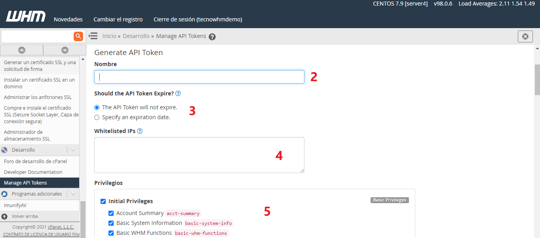Collapse the Desarrollo section in sidebar
This screenshot has width=540, height=238.
(x=73, y=150)
